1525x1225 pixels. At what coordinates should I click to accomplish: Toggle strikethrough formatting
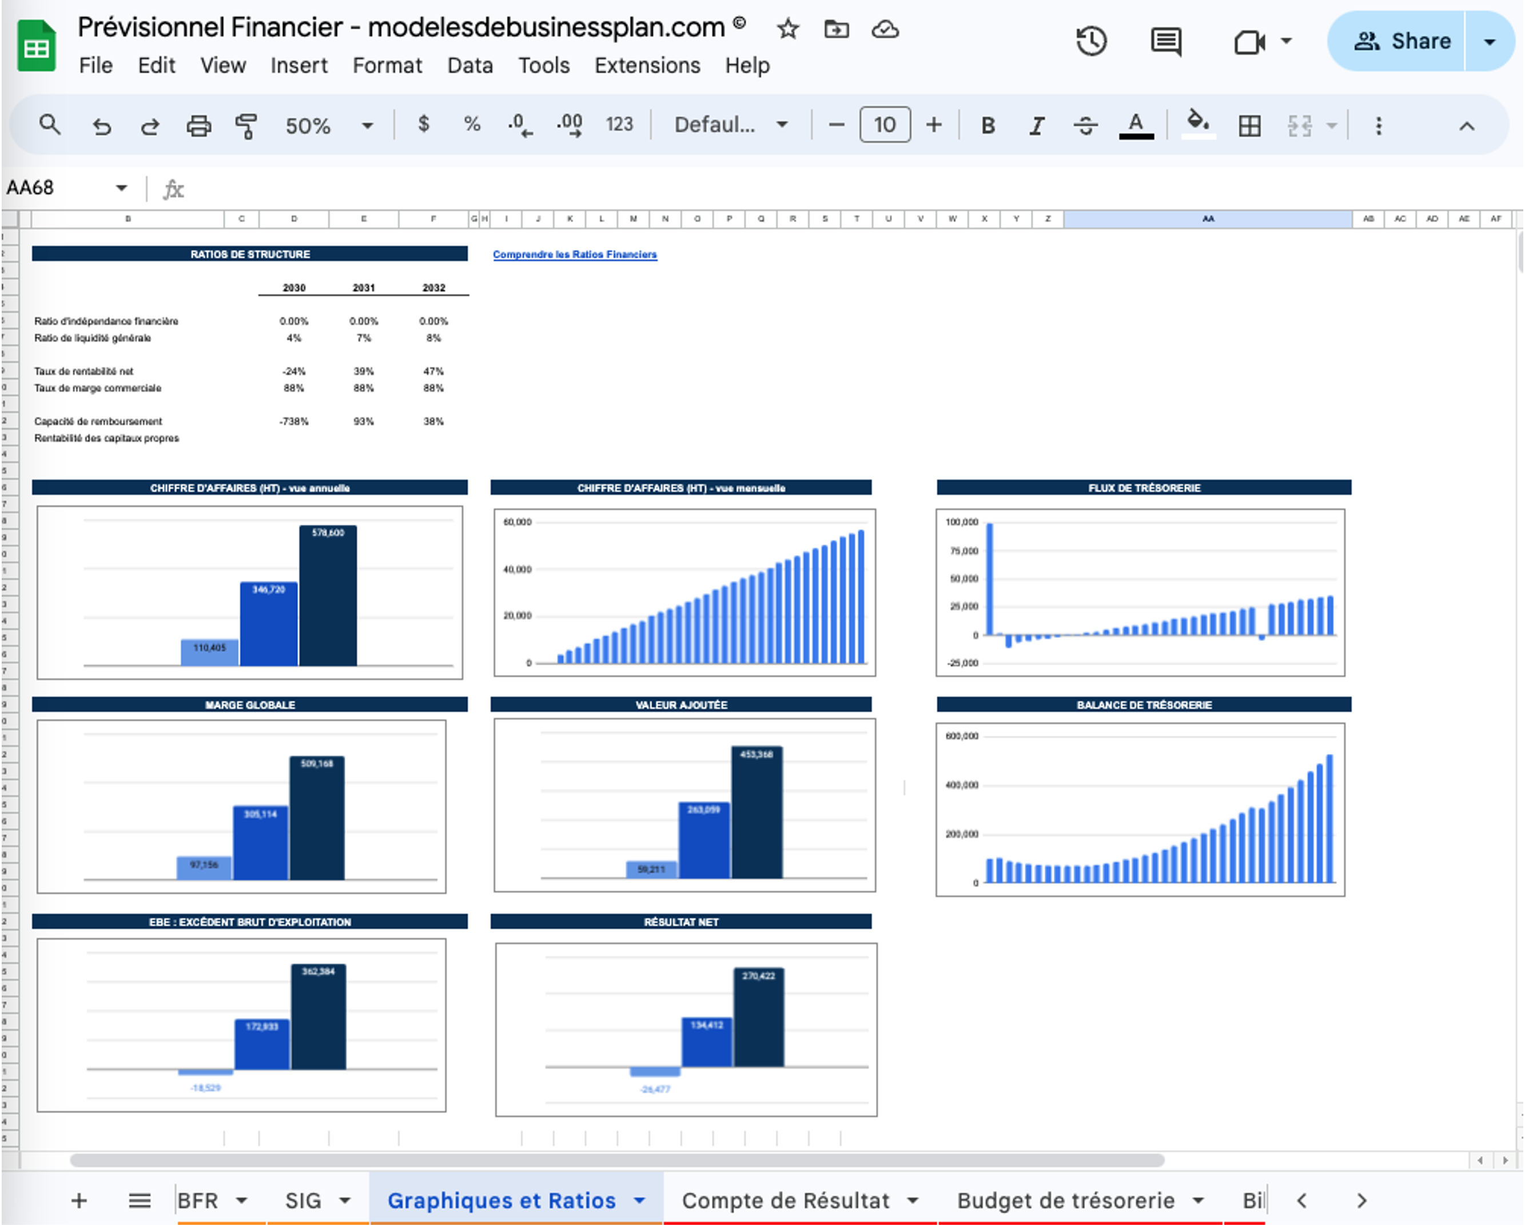[x=1086, y=126]
